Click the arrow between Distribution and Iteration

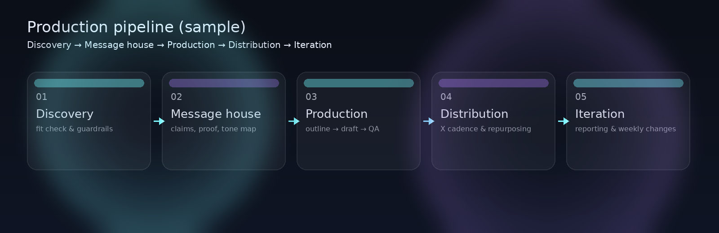[564, 121]
